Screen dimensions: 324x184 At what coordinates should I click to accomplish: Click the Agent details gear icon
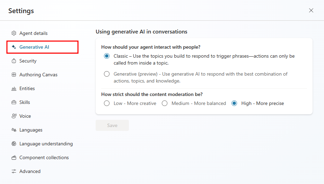pyautogui.click(x=14, y=33)
